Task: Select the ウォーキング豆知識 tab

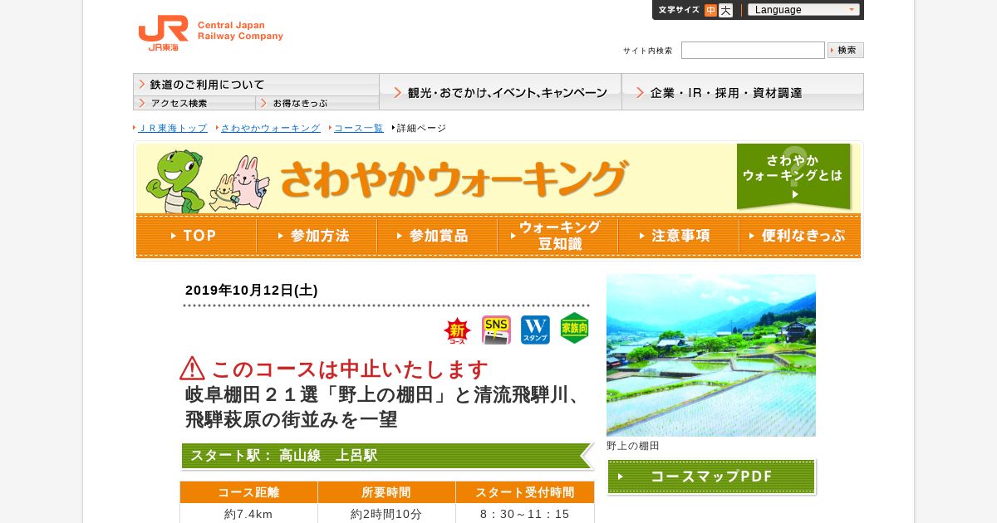Action: [557, 236]
